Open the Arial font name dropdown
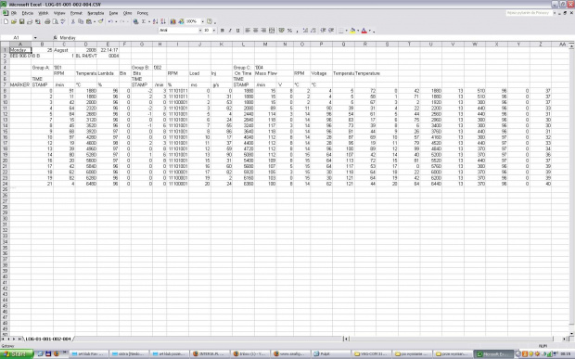575x359 pixels. click(x=200, y=31)
